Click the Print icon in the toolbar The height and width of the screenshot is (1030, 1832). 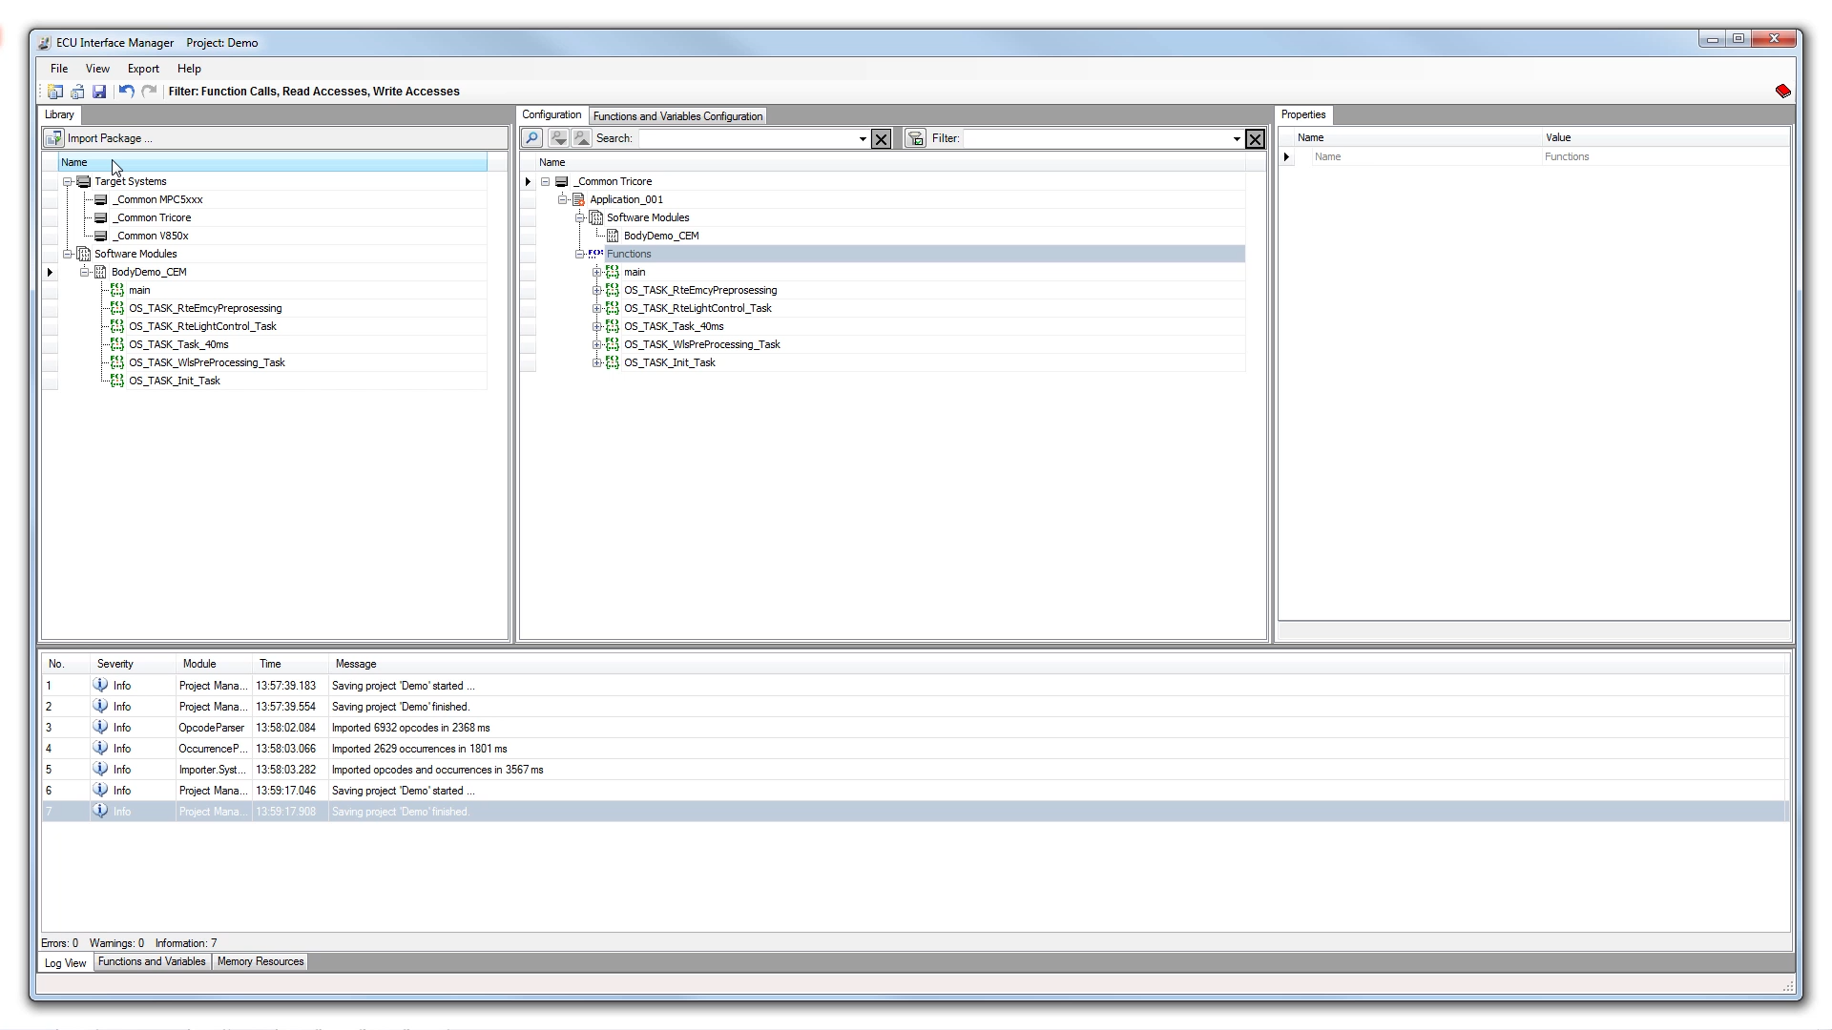77,92
